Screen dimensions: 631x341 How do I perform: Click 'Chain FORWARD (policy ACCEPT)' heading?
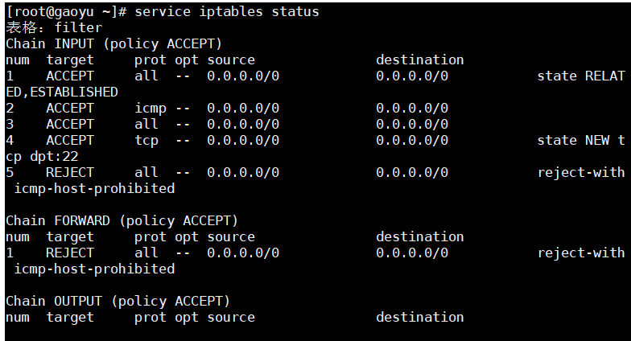pyautogui.click(x=122, y=220)
